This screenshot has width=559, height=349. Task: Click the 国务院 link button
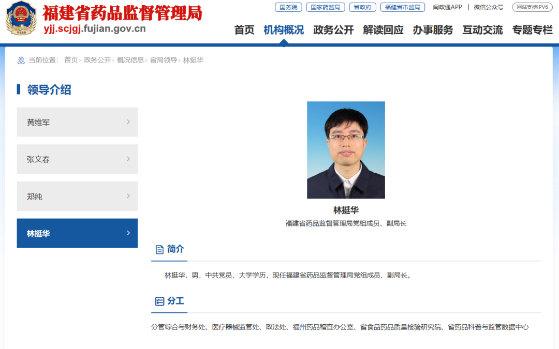pyautogui.click(x=288, y=7)
